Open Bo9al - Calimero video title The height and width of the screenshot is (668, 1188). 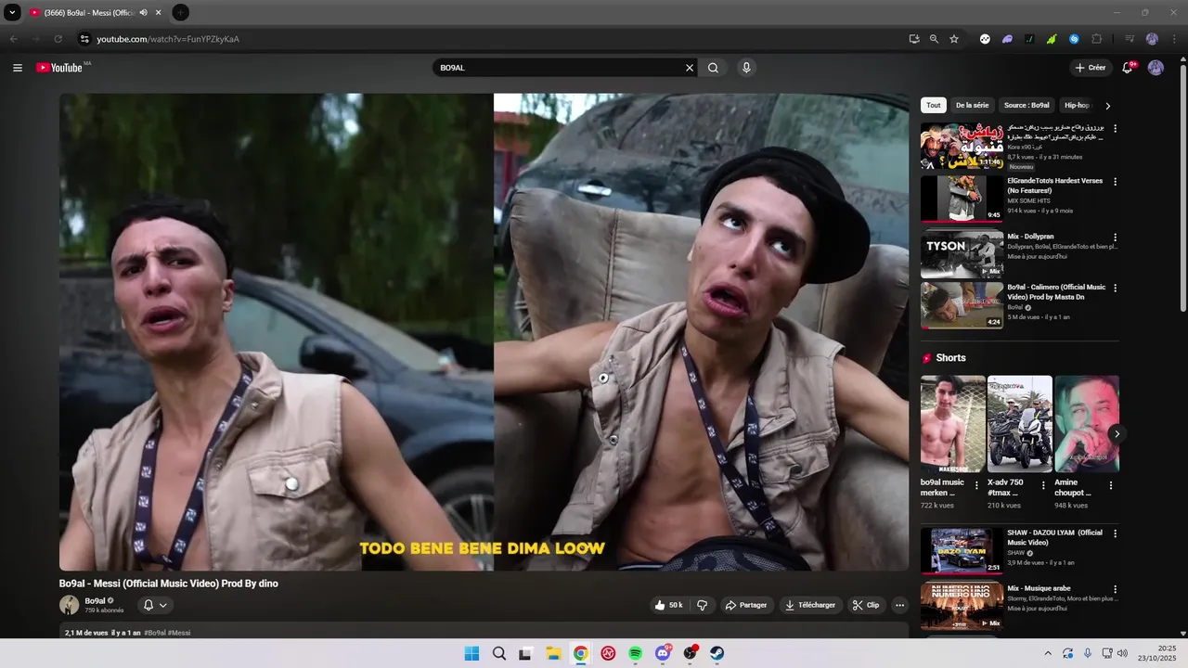(x=1056, y=292)
